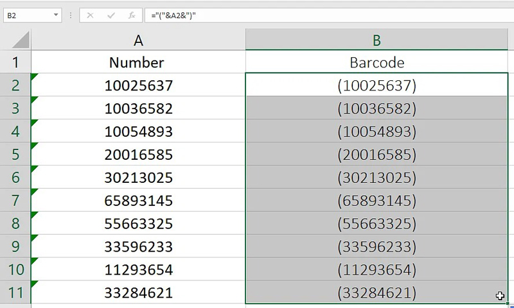Click the green error indicator in cell A2
This screenshot has width=514, height=308.
tap(34, 77)
